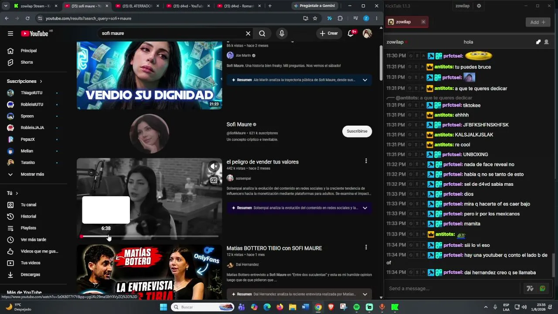Screen dimensions: 558x314
Task: Show hidden system tray icons
Action: tap(486, 307)
